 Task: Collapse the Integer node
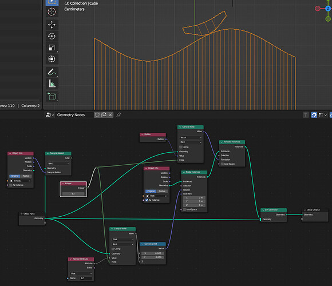pyautogui.click(x=63, y=184)
